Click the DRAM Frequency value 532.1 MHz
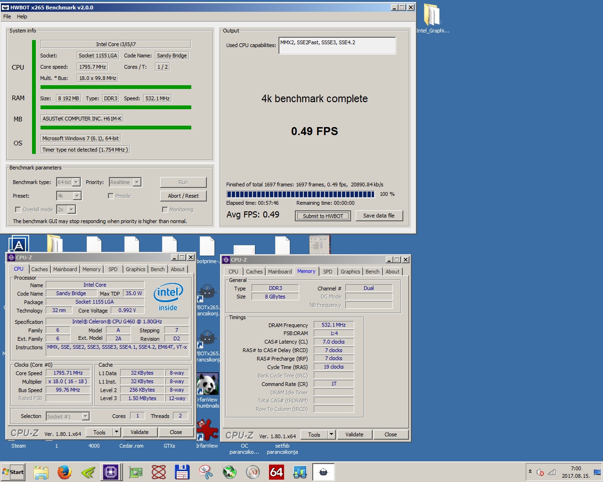 tap(334, 325)
